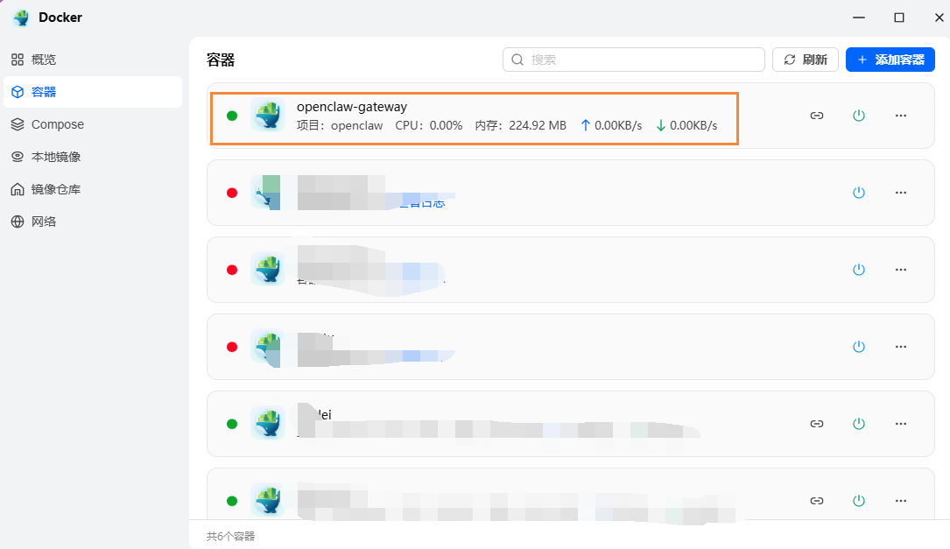Image resolution: width=950 pixels, height=549 pixels.
Task: Focus the 搜索 search field
Action: click(633, 60)
